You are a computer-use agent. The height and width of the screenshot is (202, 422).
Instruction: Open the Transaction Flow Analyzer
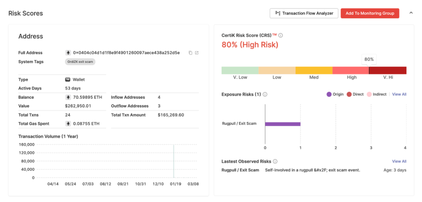pos(304,13)
